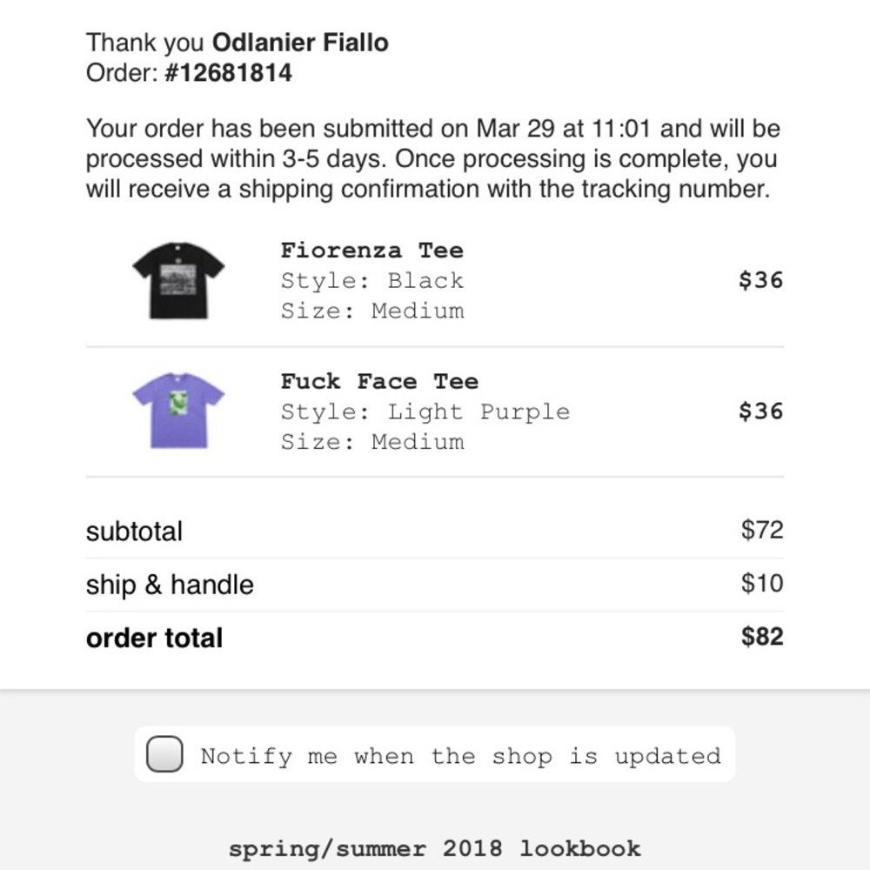The width and height of the screenshot is (870, 870).
Task: Click Size: Medium under Fiorenza Tee
Action: pos(372,311)
